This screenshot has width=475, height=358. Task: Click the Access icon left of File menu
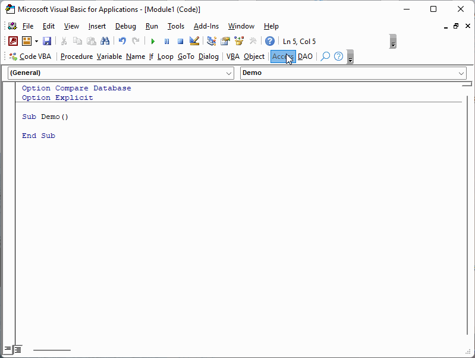pos(12,26)
